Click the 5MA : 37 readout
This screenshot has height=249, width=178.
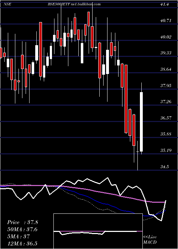click(19, 237)
